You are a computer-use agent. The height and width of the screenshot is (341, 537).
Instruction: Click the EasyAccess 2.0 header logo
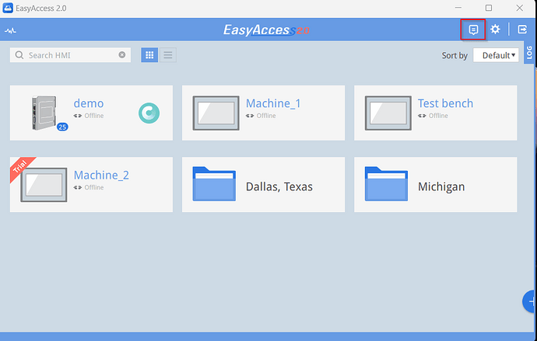click(x=266, y=30)
